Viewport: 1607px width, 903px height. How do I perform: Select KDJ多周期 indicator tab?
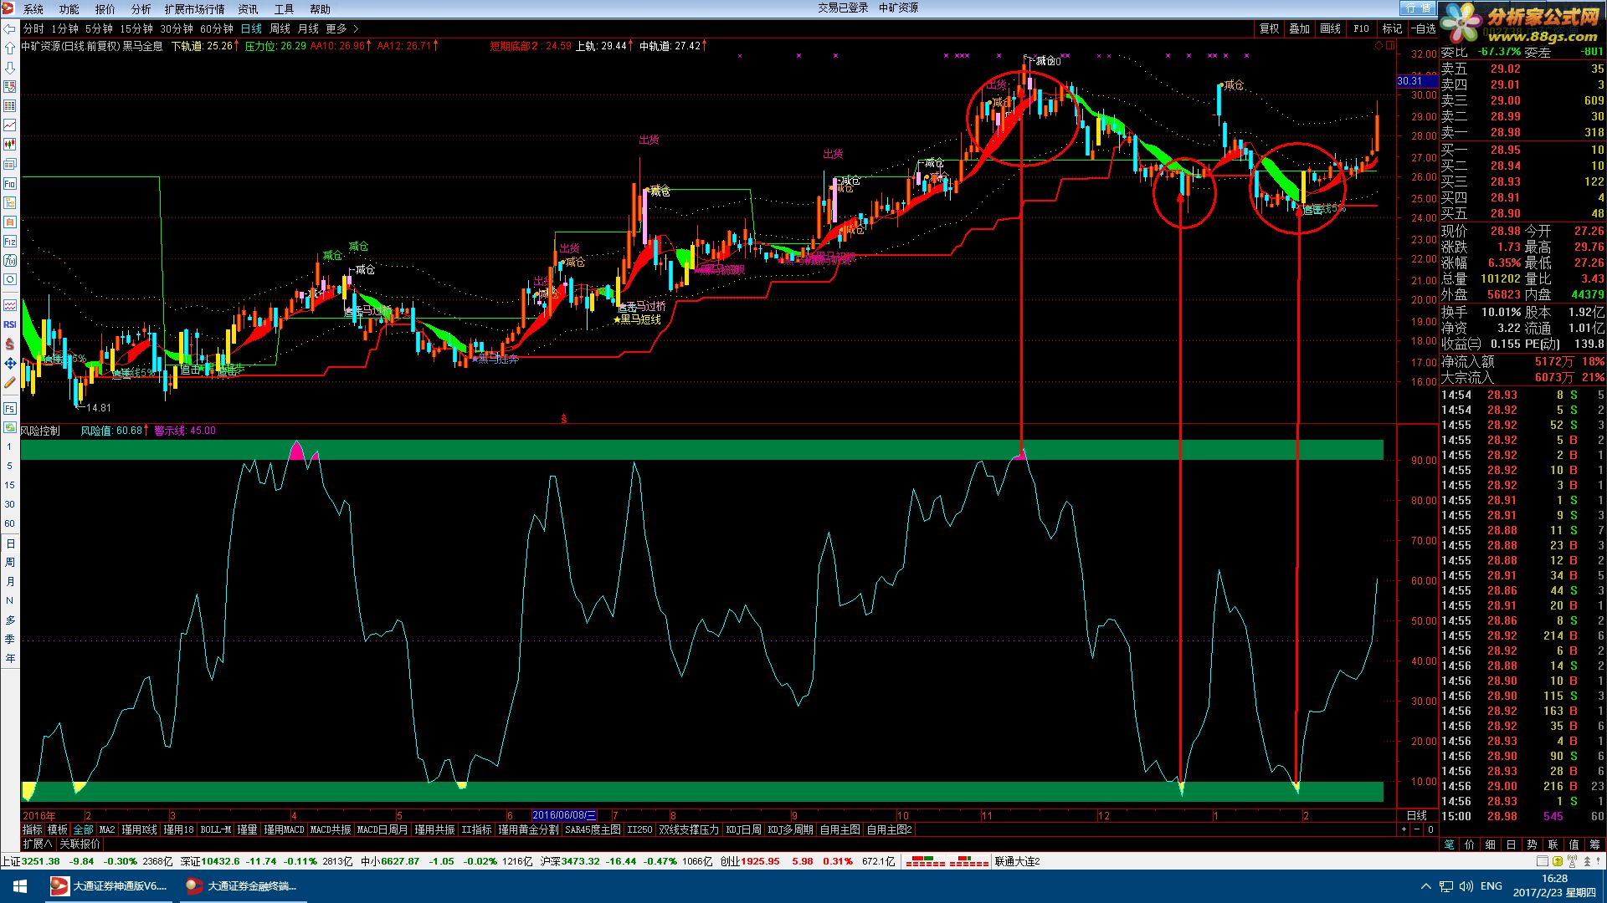pyautogui.click(x=790, y=829)
